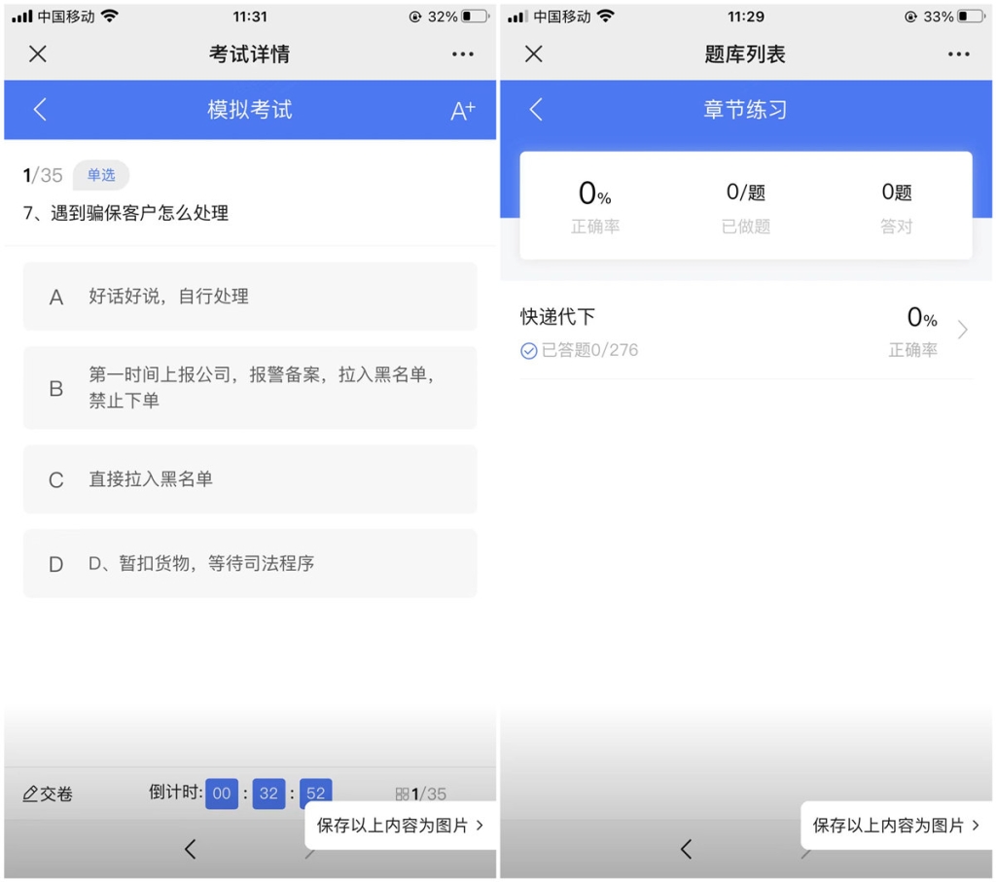Choose answer C 直接拉入黑名单

(250, 479)
